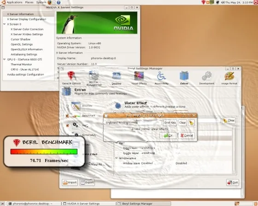Click Clear button beside Grab Key

coord(182,123)
